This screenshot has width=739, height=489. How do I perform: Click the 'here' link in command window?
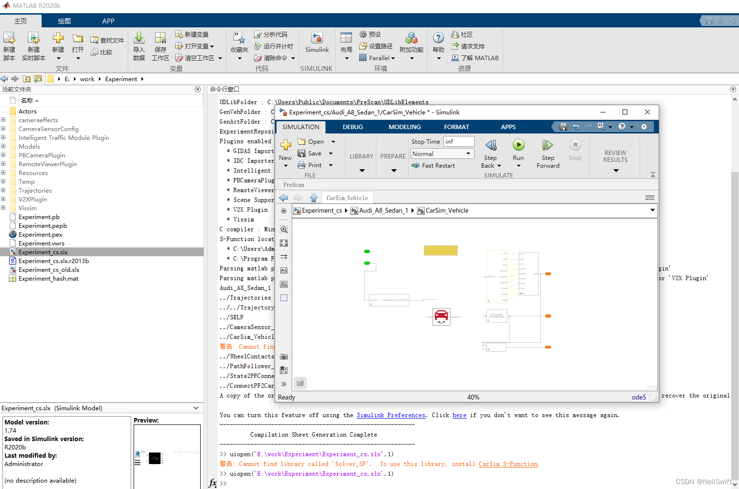[460, 415]
